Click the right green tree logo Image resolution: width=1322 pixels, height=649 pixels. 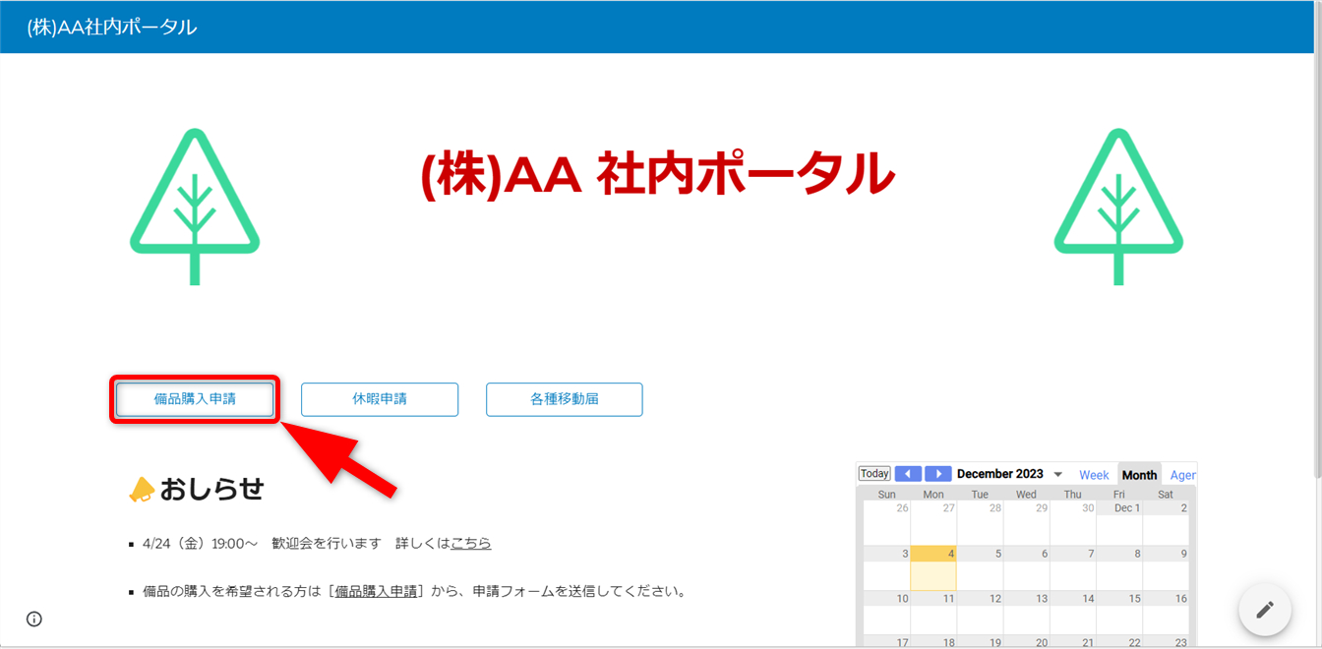tap(1118, 206)
